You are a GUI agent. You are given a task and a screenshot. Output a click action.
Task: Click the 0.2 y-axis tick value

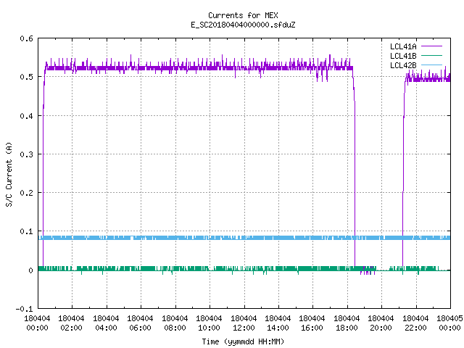point(26,193)
